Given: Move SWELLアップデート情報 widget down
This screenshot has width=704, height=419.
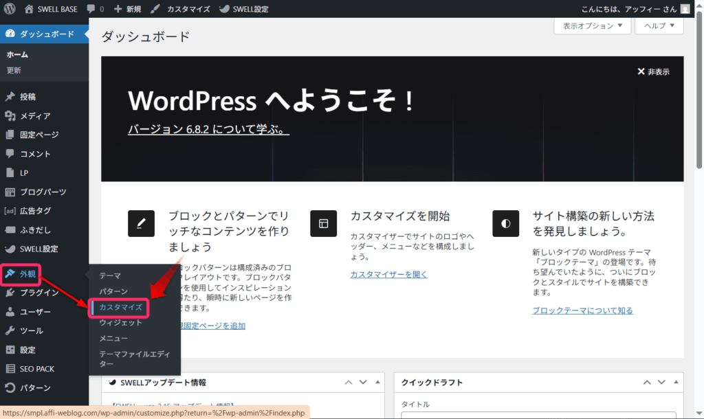Looking at the screenshot, I should (363, 383).
